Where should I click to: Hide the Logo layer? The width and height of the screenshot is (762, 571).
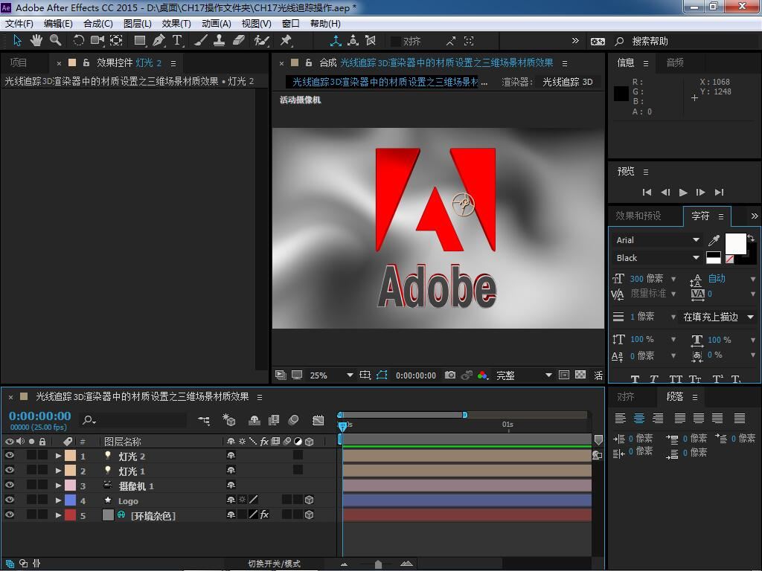[x=9, y=500]
